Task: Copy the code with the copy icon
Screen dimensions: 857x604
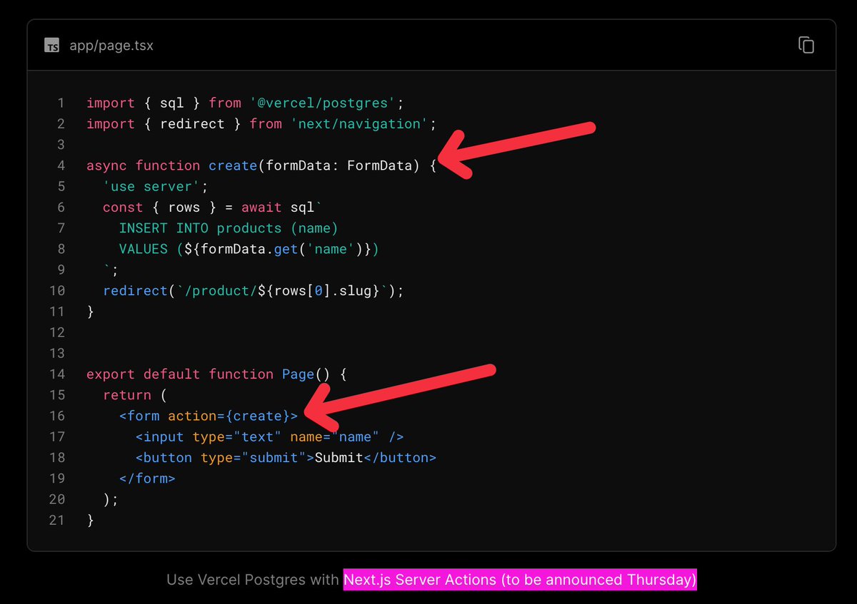Action: pos(806,45)
